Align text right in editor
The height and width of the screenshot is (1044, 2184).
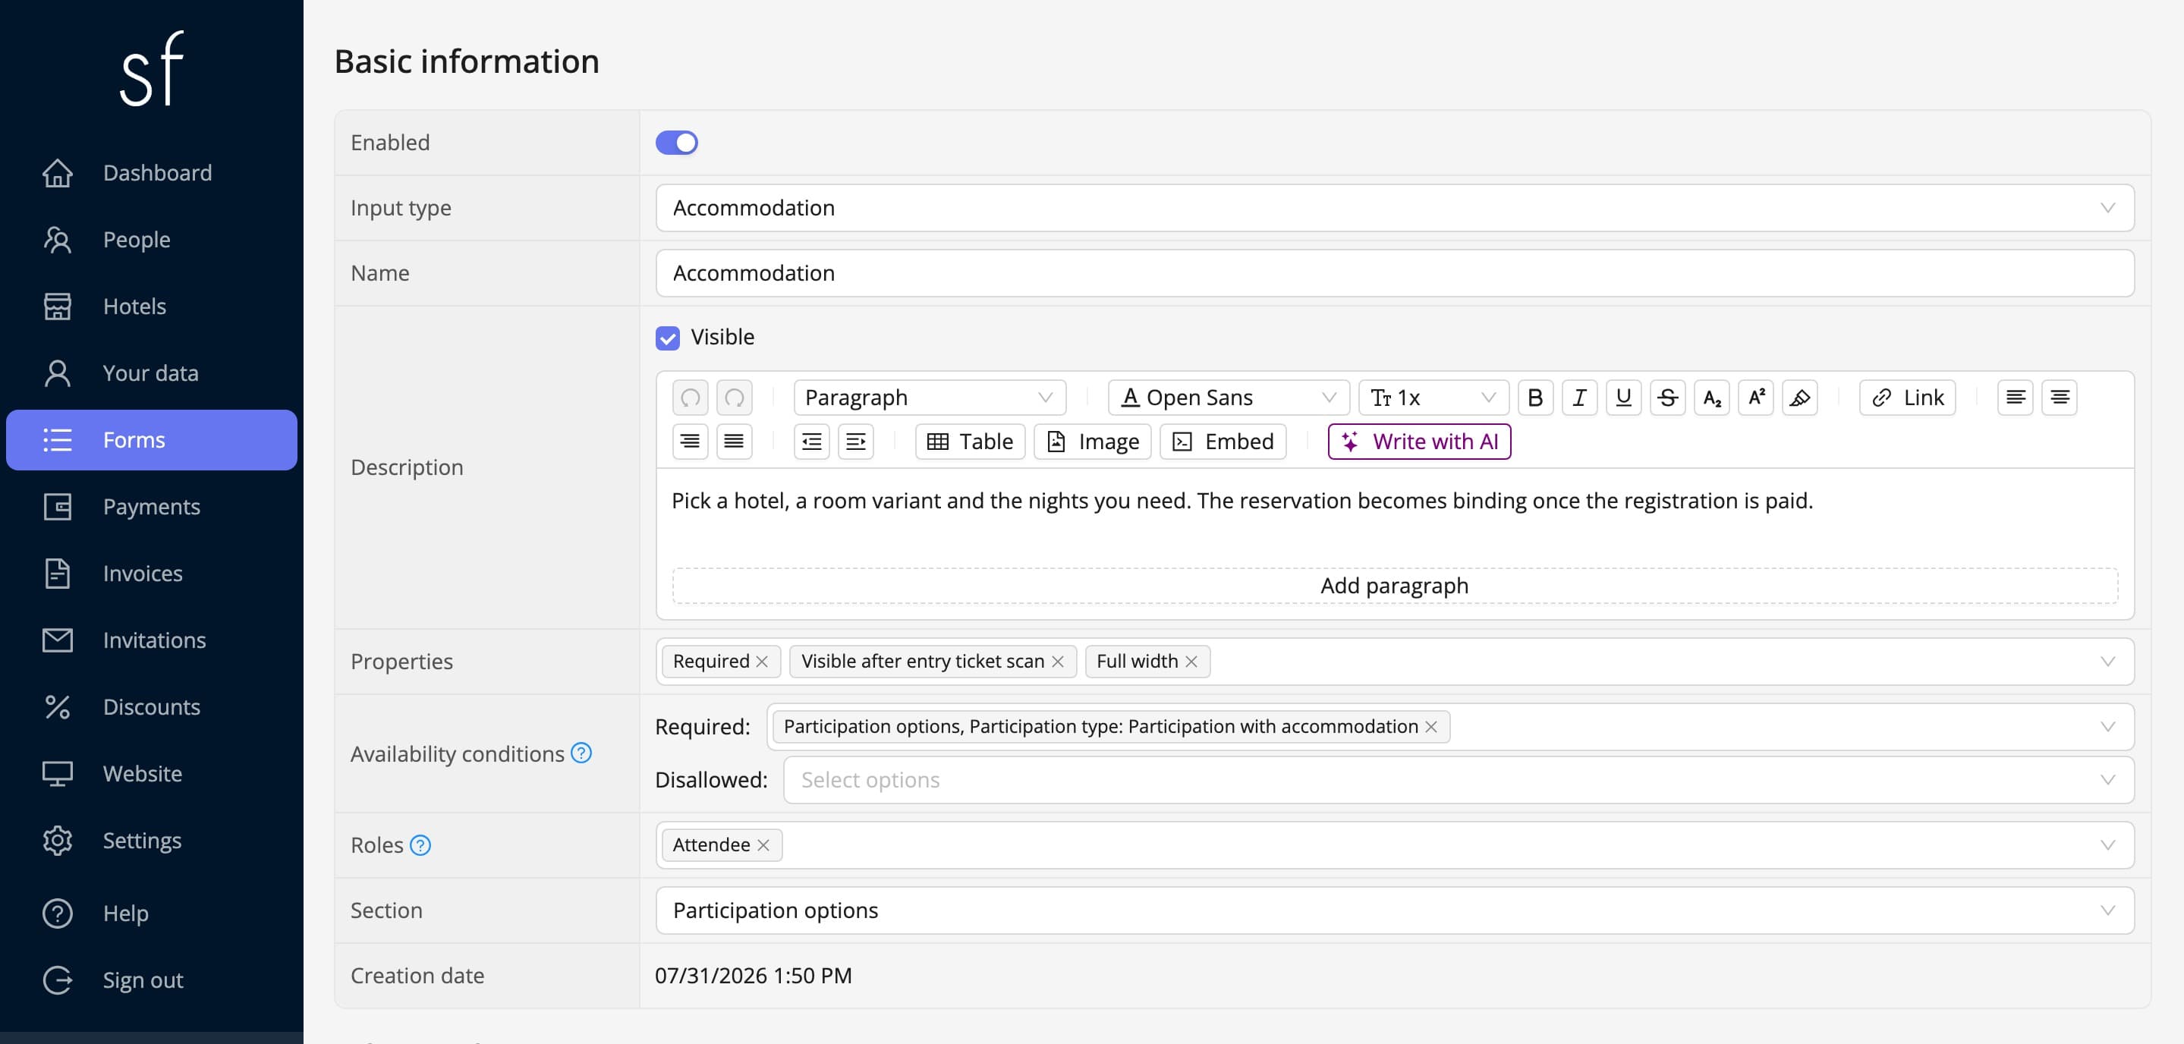click(690, 442)
